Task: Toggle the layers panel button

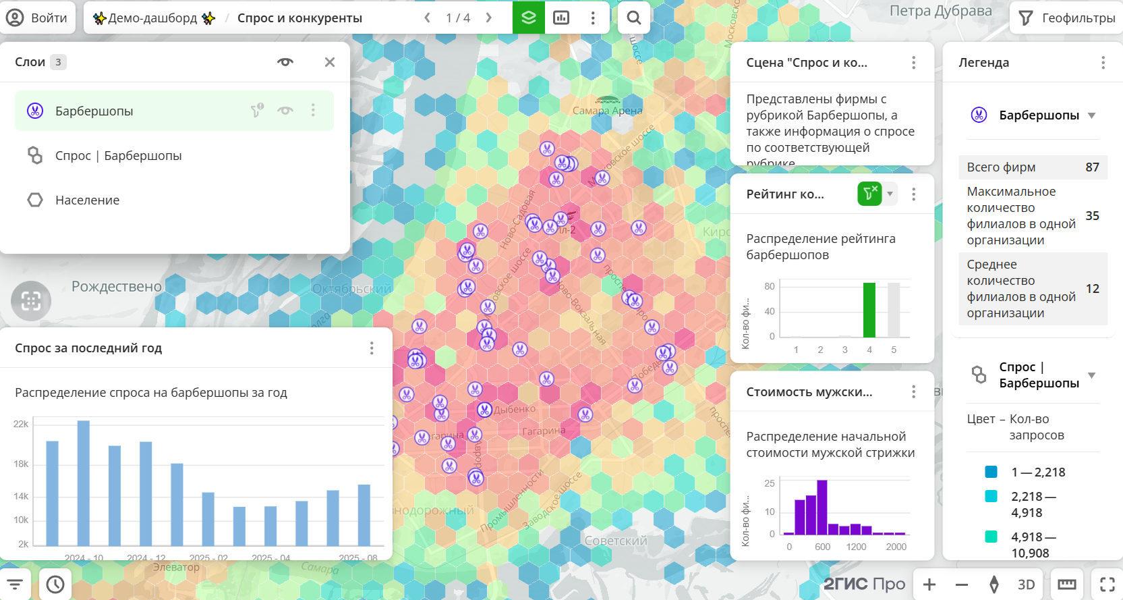Action: 528,18
